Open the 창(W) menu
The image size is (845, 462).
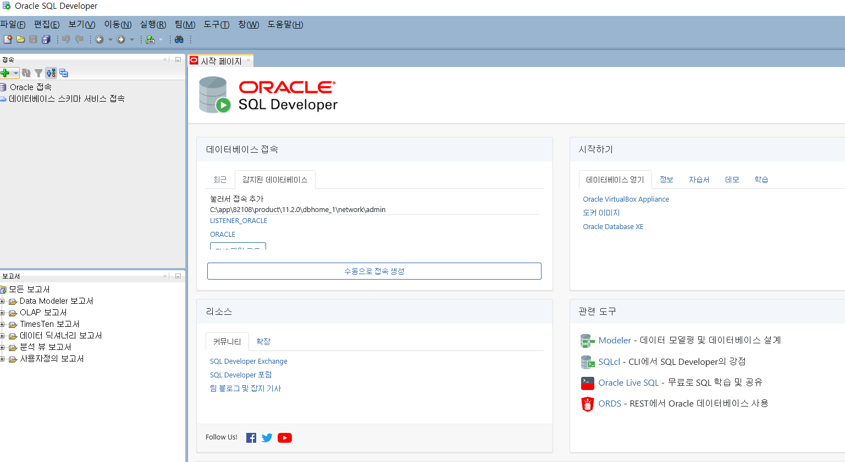click(248, 24)
